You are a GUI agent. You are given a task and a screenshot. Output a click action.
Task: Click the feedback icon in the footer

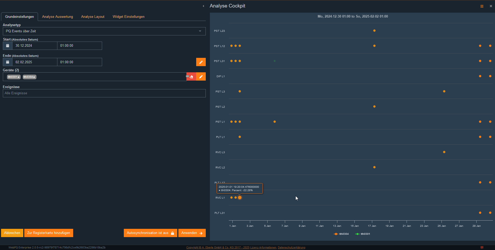pos(482,247)
